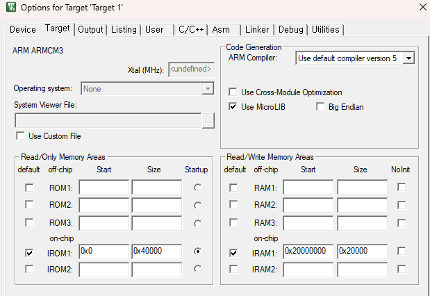Select IROM1 Startup radio button
This screenshot has height=296, width=430.
[x=197, y=251]
